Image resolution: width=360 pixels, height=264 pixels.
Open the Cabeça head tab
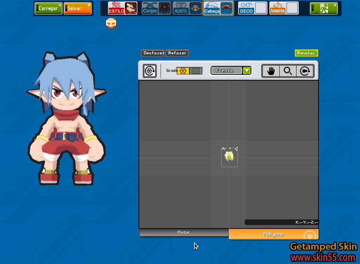point(212,8)
